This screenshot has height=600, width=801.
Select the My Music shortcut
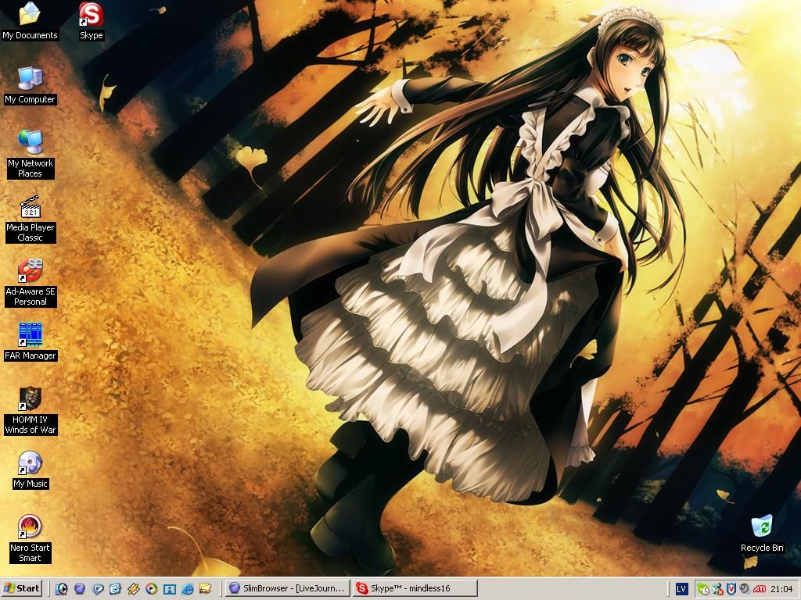click(x=31, y=470)
